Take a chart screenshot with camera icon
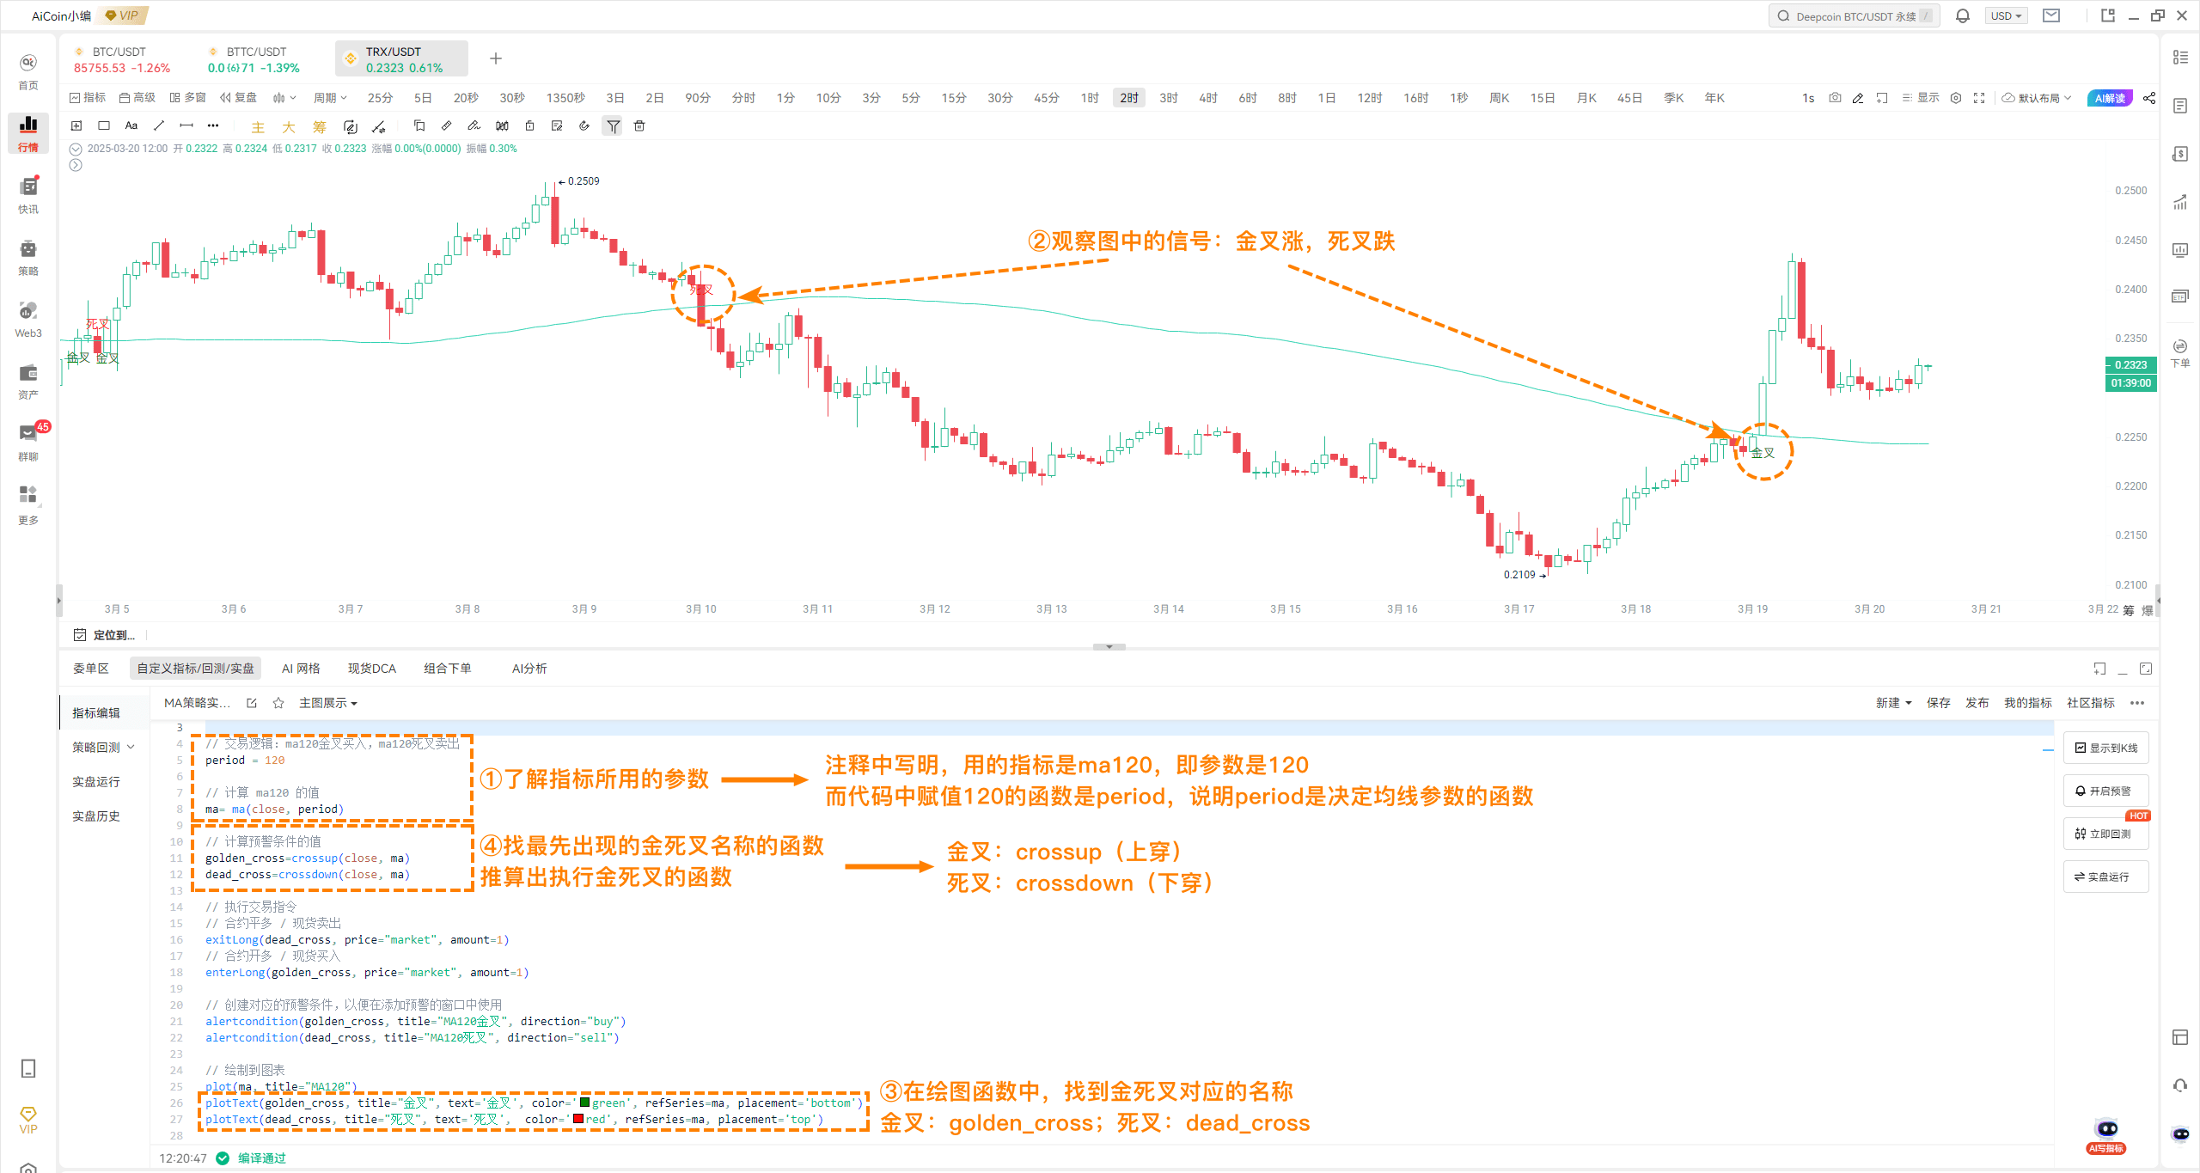 click(x=1835, y=97)
